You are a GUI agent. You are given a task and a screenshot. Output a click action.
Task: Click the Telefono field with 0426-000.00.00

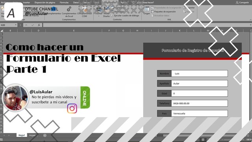pos(200,103)
